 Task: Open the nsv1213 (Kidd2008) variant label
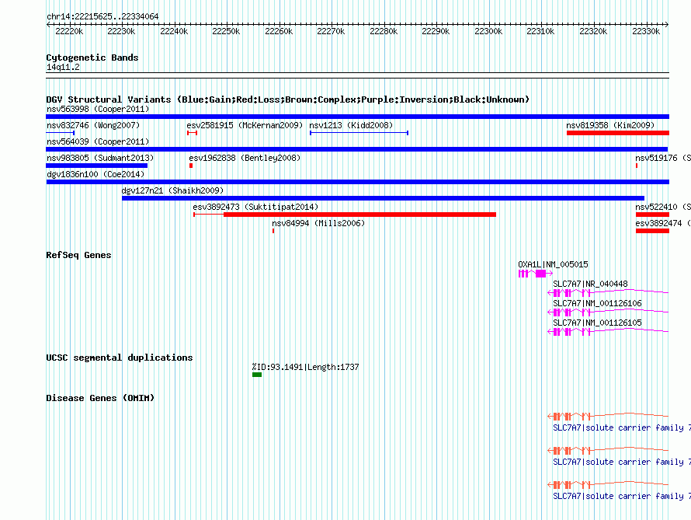point(351,125)
